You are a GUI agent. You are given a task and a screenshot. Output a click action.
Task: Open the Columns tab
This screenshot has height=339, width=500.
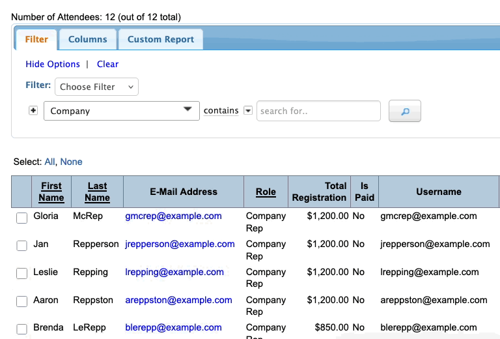pos(88,39)
